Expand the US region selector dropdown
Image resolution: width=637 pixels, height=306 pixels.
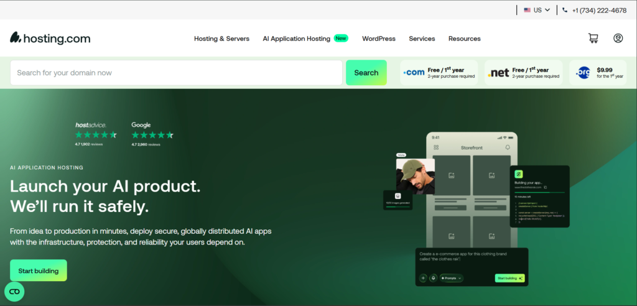[537, 10]
